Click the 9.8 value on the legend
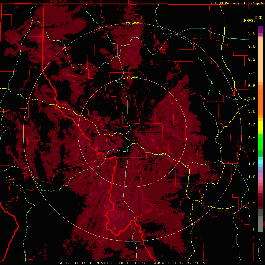The width and height of the screenshot is (265, 265). click(252, 33)
